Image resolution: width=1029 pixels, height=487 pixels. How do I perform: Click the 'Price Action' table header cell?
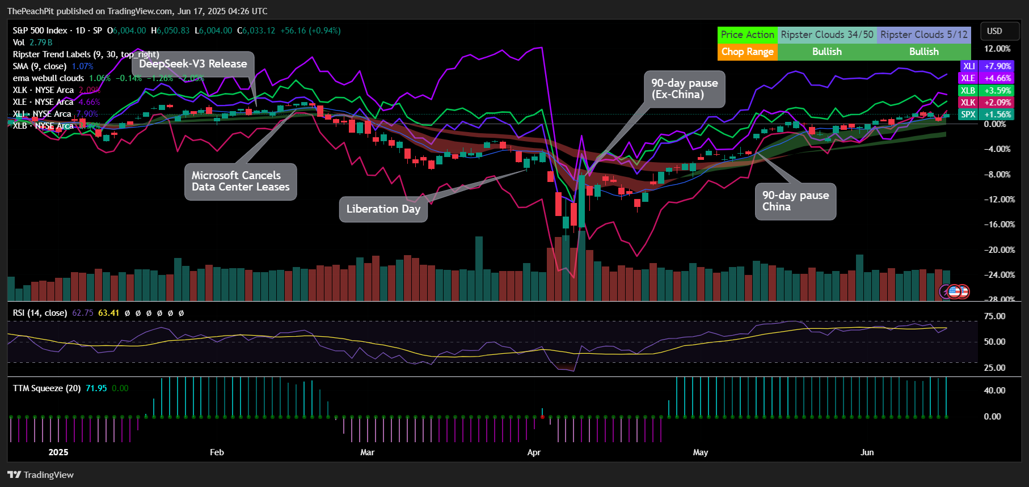748,35
